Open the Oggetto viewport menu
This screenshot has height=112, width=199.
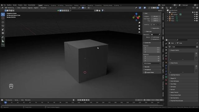(x=36, y=8)
